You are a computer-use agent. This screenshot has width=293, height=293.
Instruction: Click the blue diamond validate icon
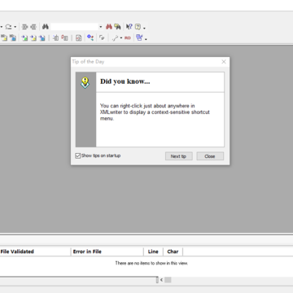tap(90, 37)
